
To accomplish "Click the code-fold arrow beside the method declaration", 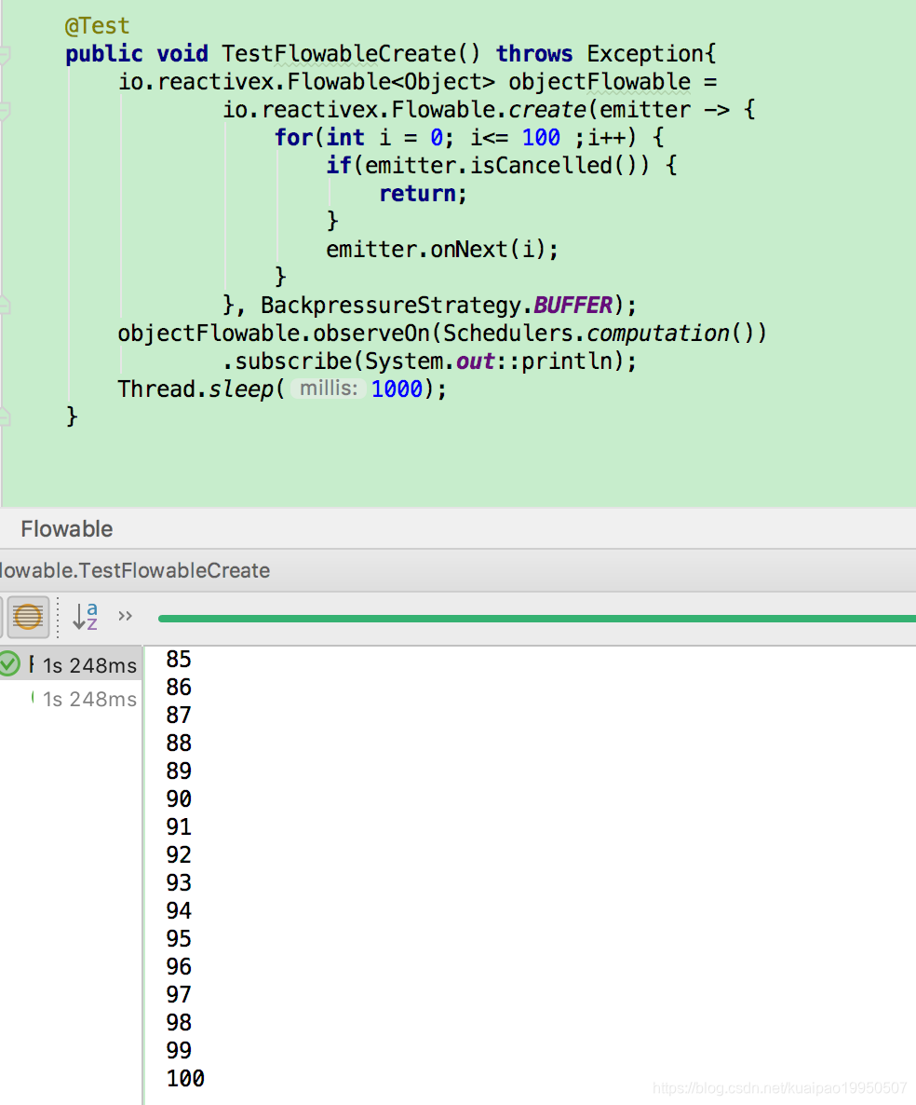I will 6,53.
